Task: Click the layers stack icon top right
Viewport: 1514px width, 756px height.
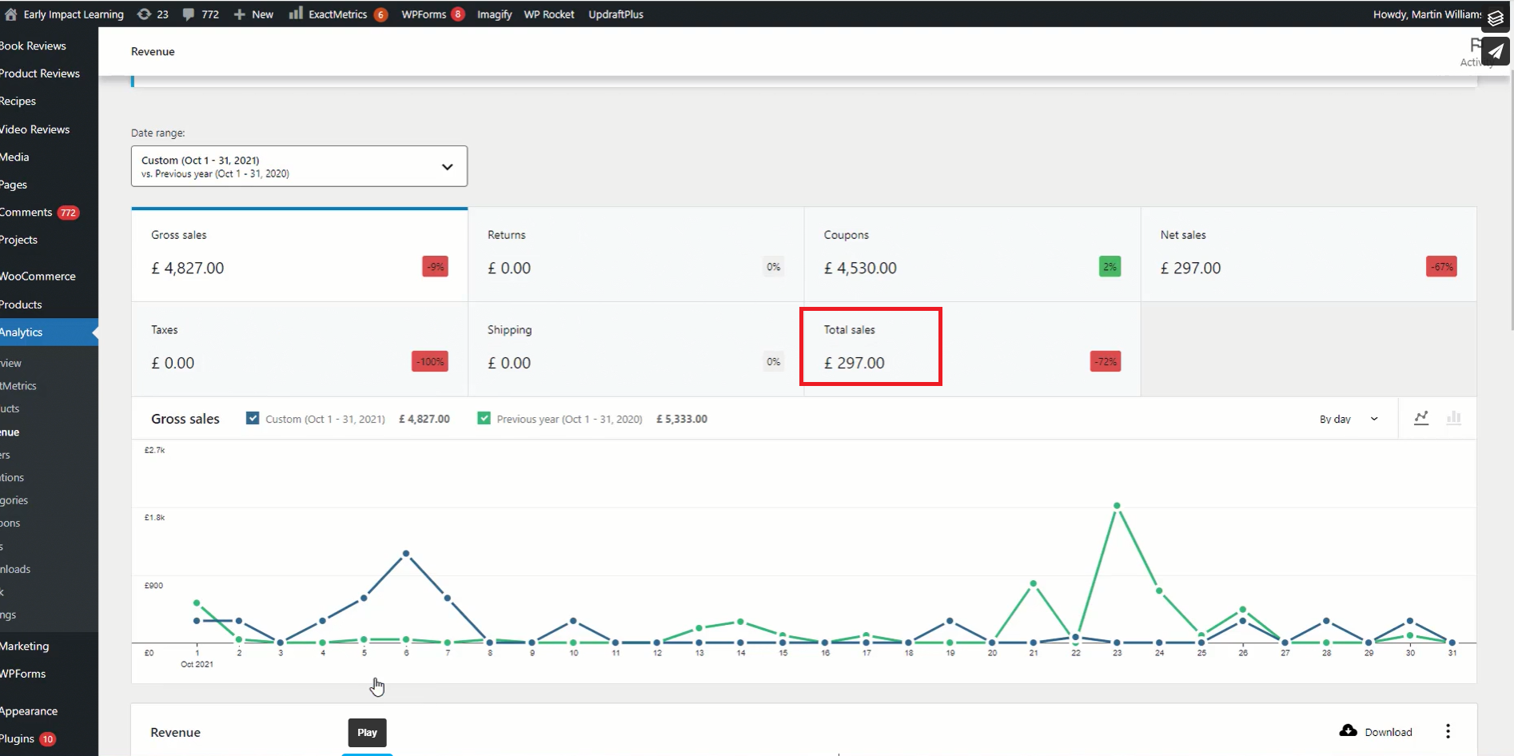Action: [x=1496, y=18]
